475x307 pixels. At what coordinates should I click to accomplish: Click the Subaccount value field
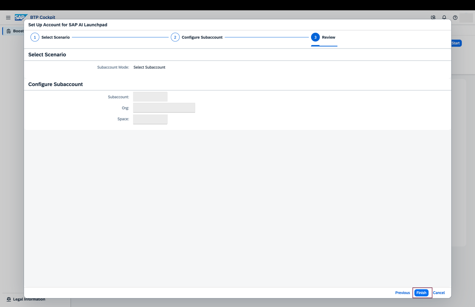[150, 97]
